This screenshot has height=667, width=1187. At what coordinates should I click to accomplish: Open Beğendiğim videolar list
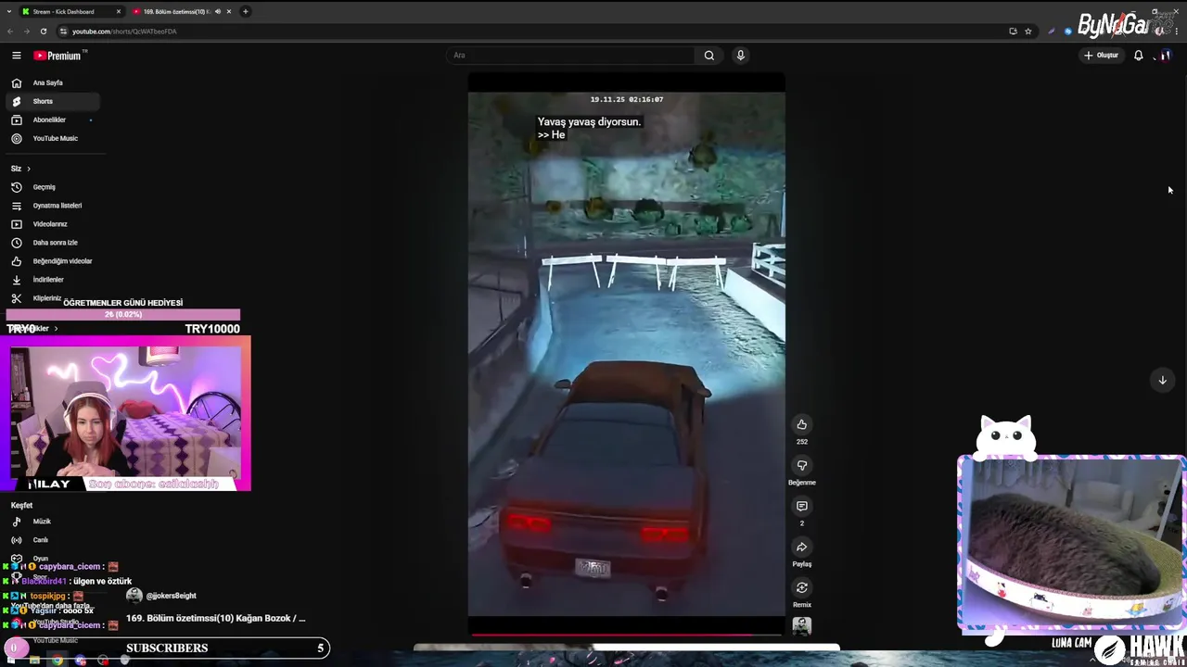[52, 261]
